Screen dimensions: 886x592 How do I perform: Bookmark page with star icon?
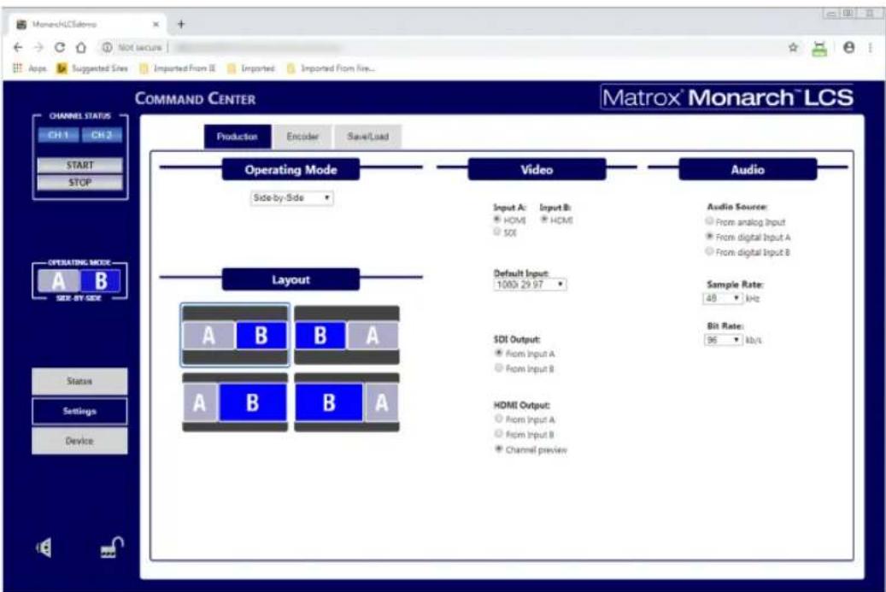click(x=793, y=48)
